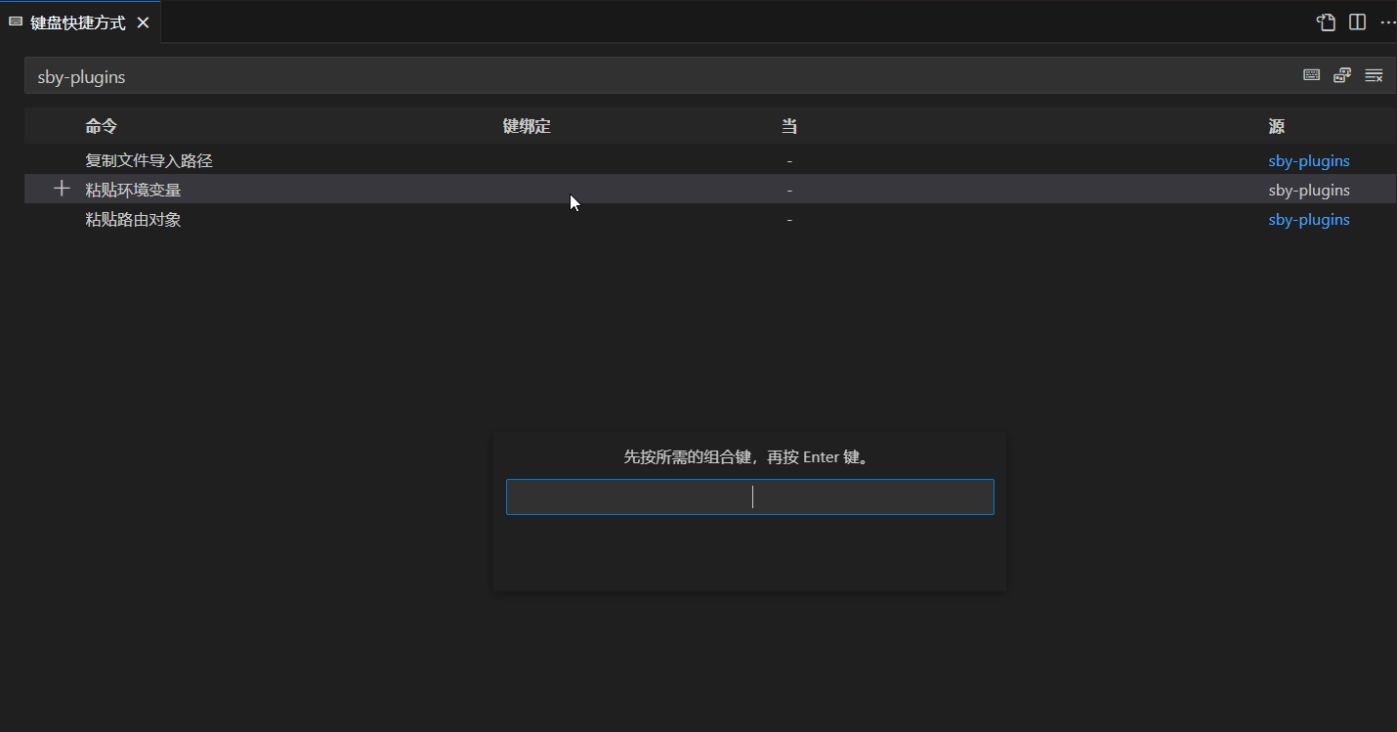This screenshot has height=732, width=1397.
Task: Clear the keybindings search input
Action: 1374,76
